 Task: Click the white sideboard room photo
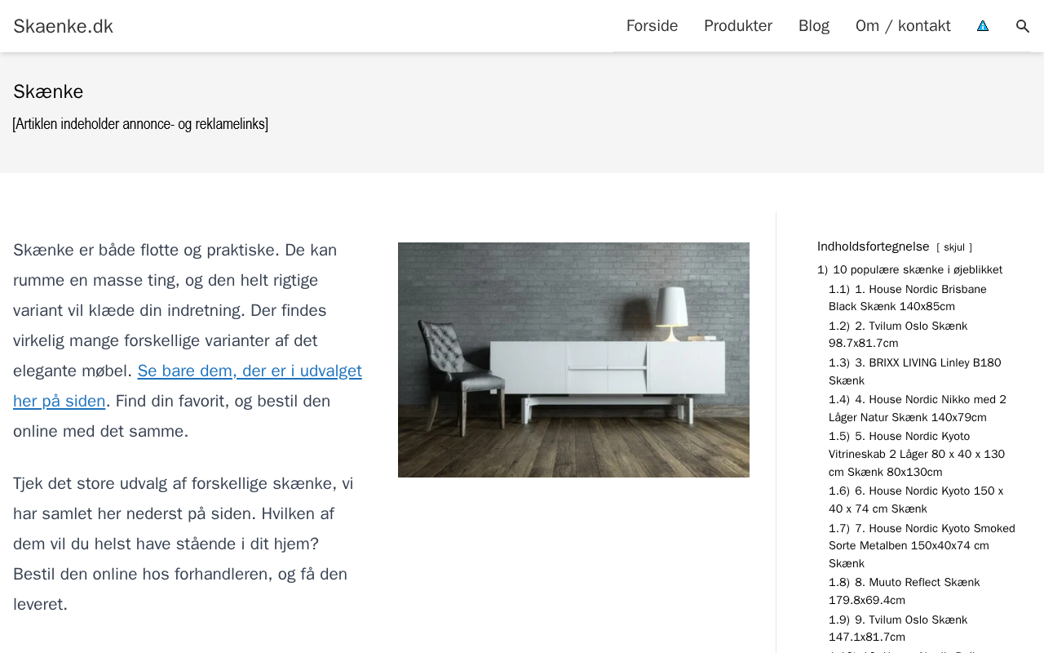(573, 360)
